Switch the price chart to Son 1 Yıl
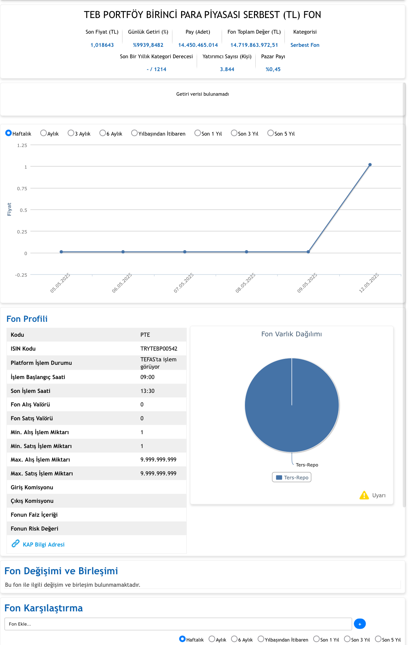 tap(197, 133)
